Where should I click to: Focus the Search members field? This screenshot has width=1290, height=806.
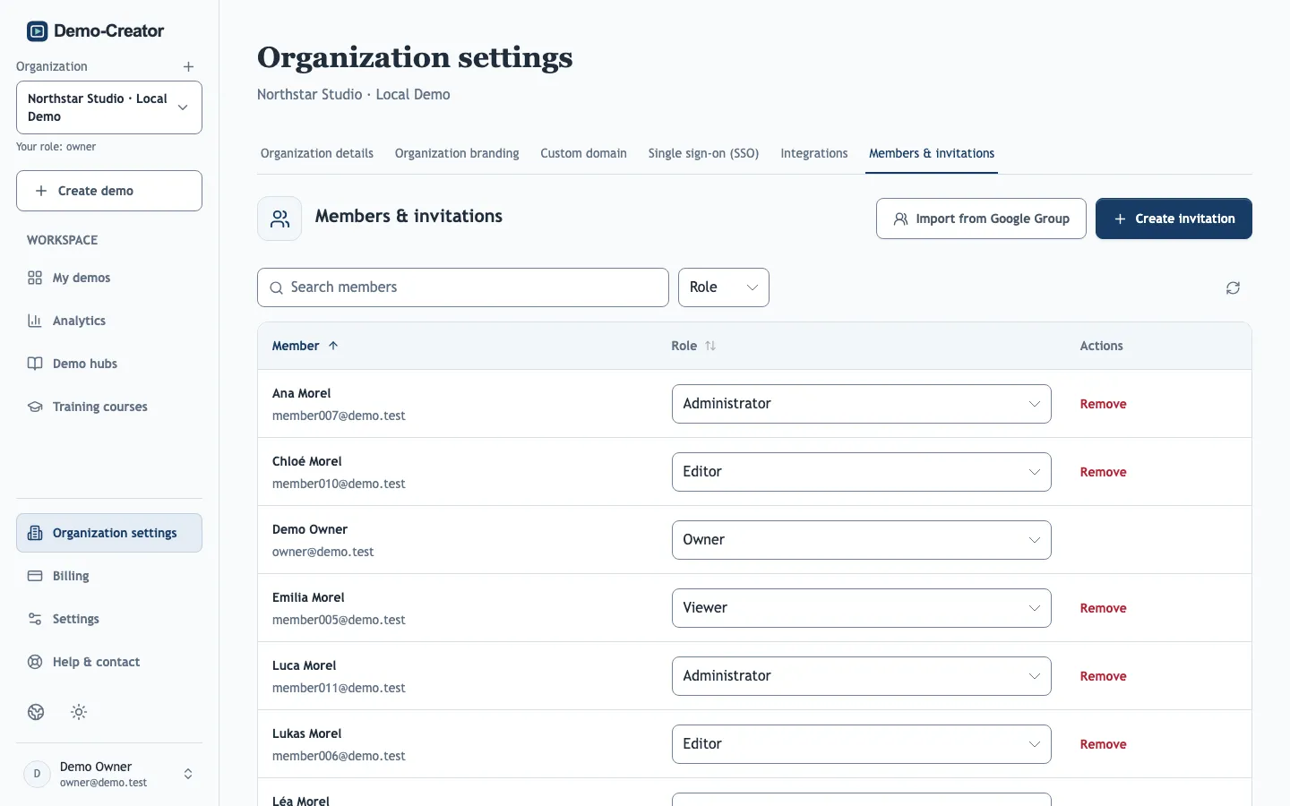click(x=463, y=287)
